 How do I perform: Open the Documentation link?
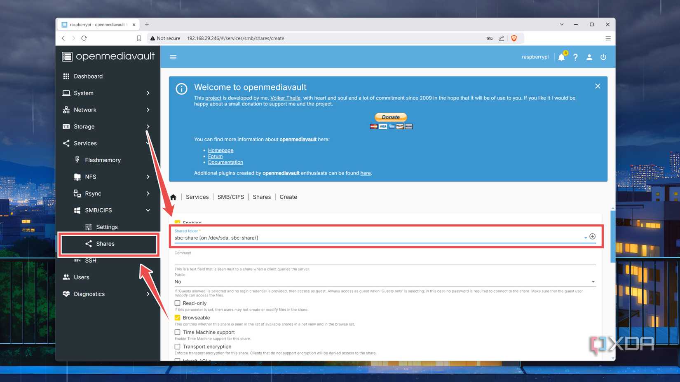(x=225, y=162)
